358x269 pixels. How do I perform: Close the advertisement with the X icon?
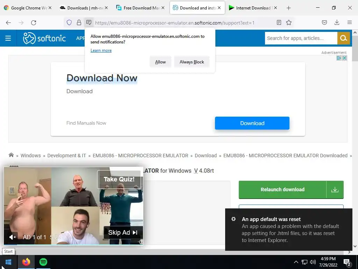click(344, 58)
